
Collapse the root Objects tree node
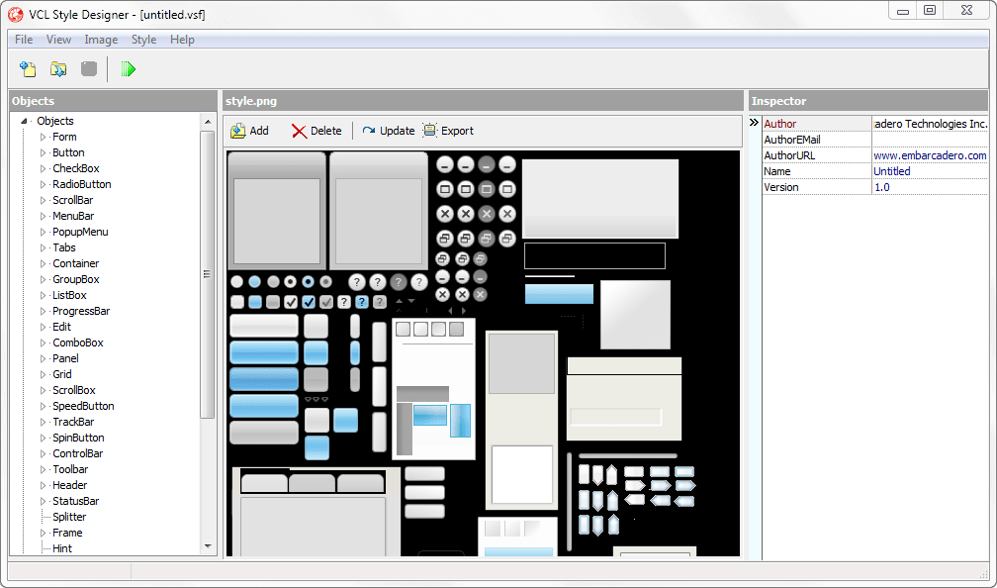point(23,122)
